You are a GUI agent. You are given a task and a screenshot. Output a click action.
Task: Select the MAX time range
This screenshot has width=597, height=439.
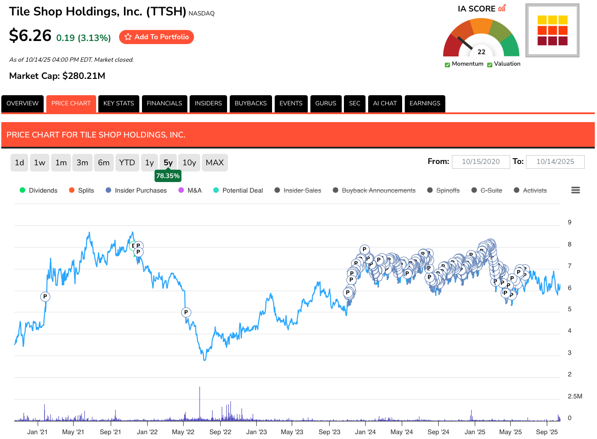coord(215,163)
